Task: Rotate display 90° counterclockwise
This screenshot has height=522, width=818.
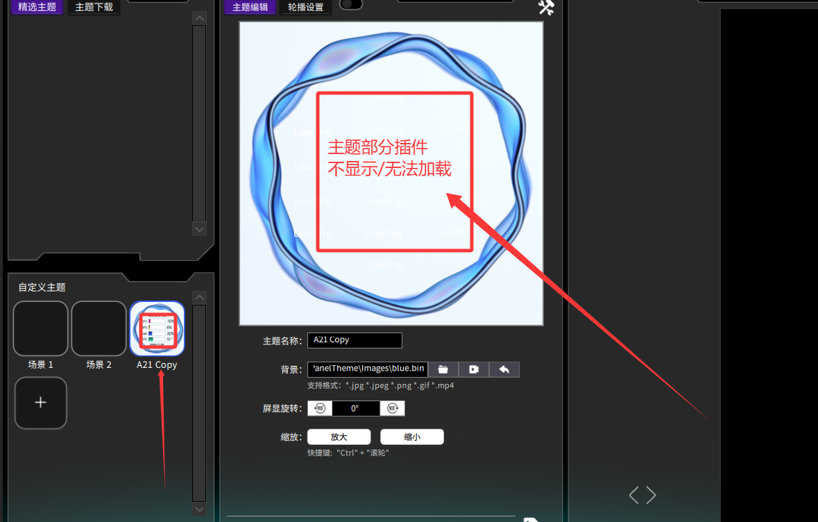Action: tap(320, 409)
